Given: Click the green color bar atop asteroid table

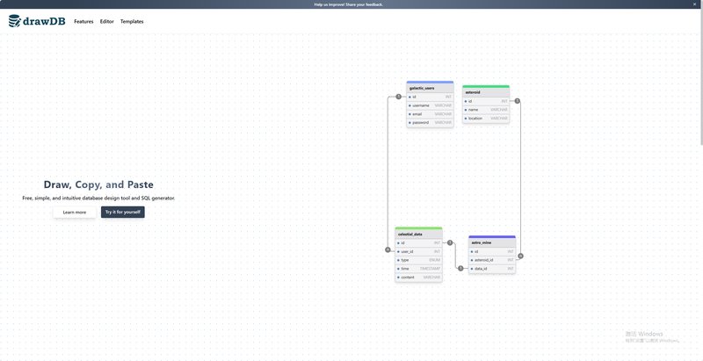Looking at the screenshot, I should [x=485, y=86].
